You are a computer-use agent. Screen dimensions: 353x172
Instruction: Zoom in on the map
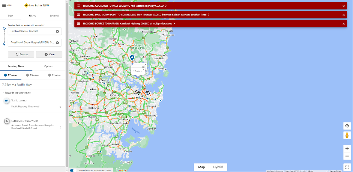point(347,149)
